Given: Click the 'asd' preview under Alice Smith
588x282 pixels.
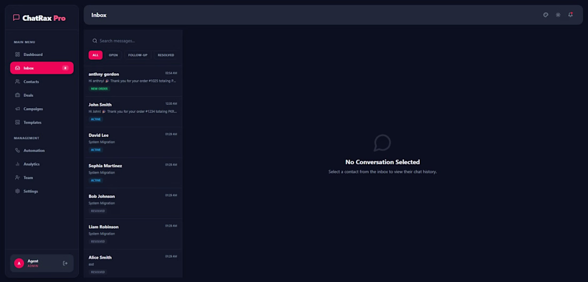Looking at the screenshot, I should point(91,264).
